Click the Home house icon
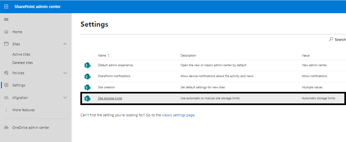This screenshot has height=142, width=346. point(6,32)
